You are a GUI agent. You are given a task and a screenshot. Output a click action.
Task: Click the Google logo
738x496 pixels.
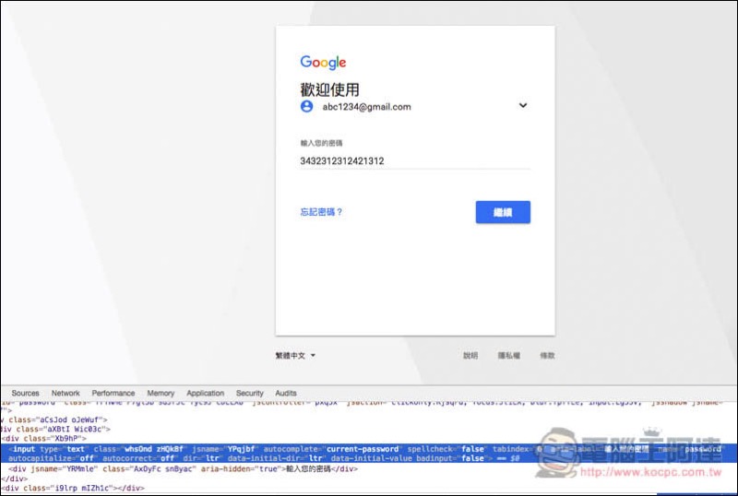[323, 62]
